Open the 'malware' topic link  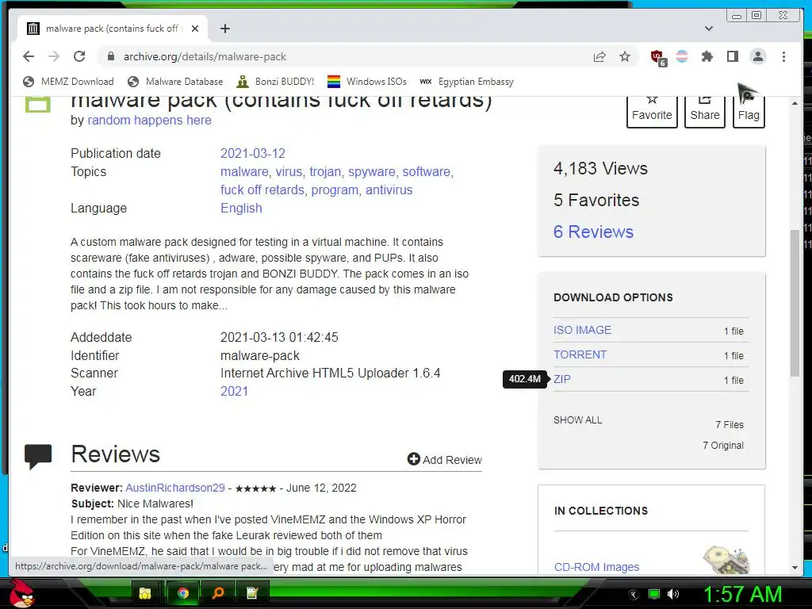coord(244,171)
